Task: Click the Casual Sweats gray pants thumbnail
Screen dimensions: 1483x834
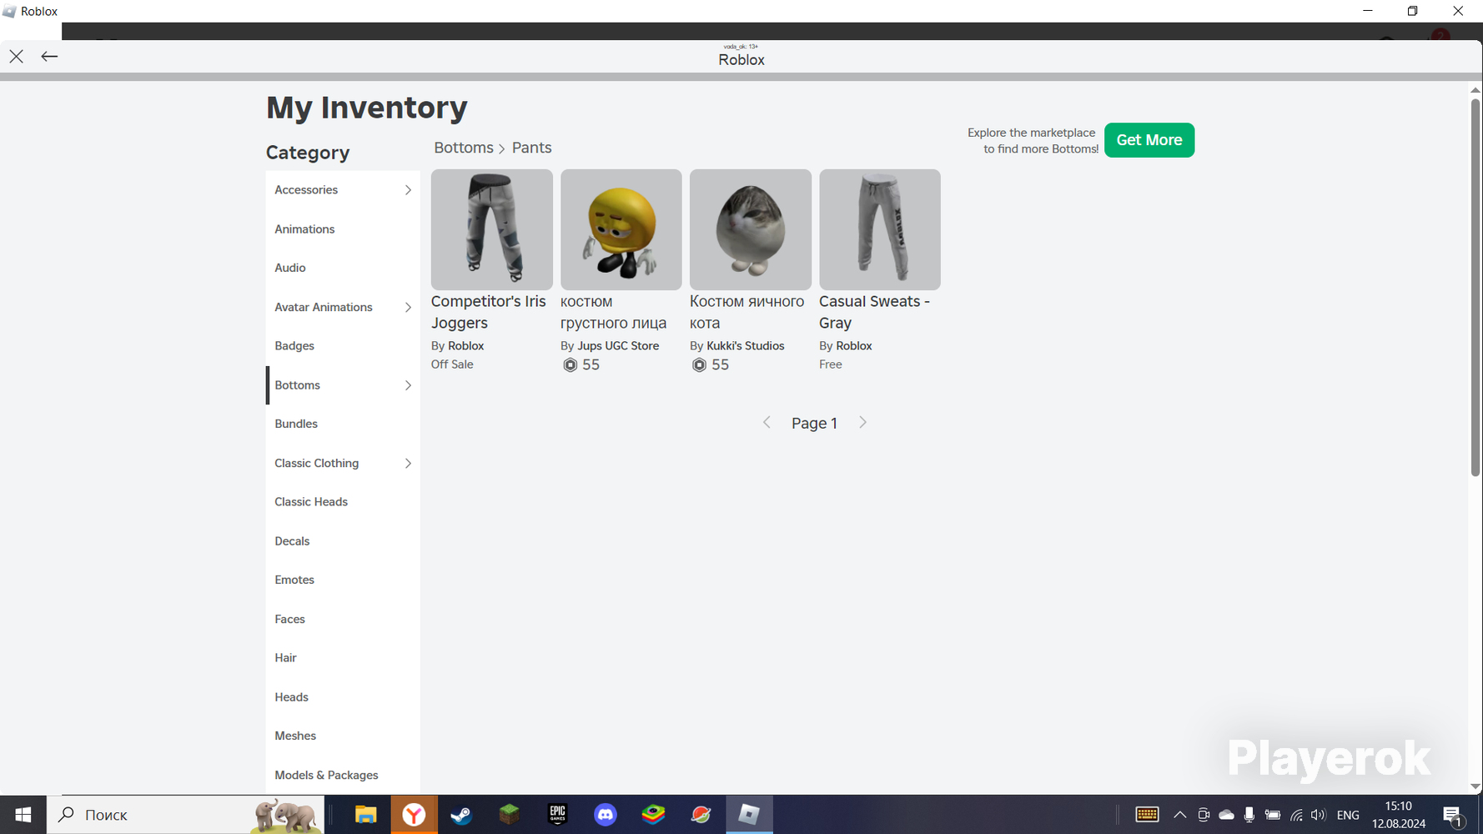Action: click(880, 229)
